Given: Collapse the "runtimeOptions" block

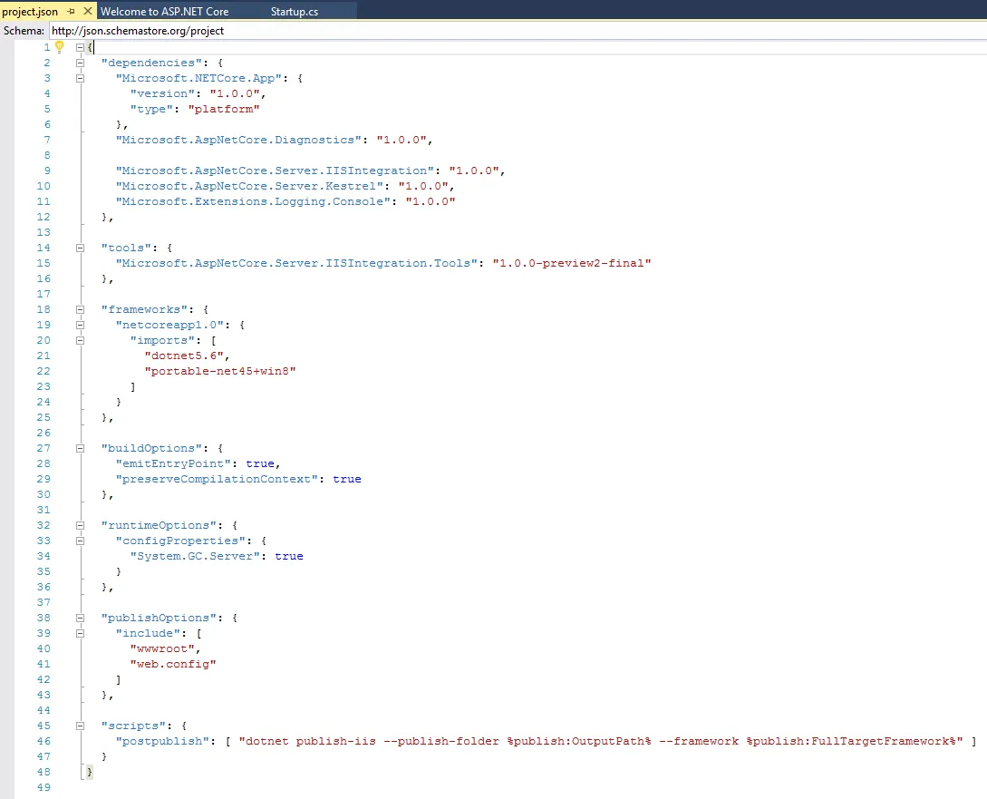Looking at the screenshot, I should pyautogui.click(x=80, y=526).
